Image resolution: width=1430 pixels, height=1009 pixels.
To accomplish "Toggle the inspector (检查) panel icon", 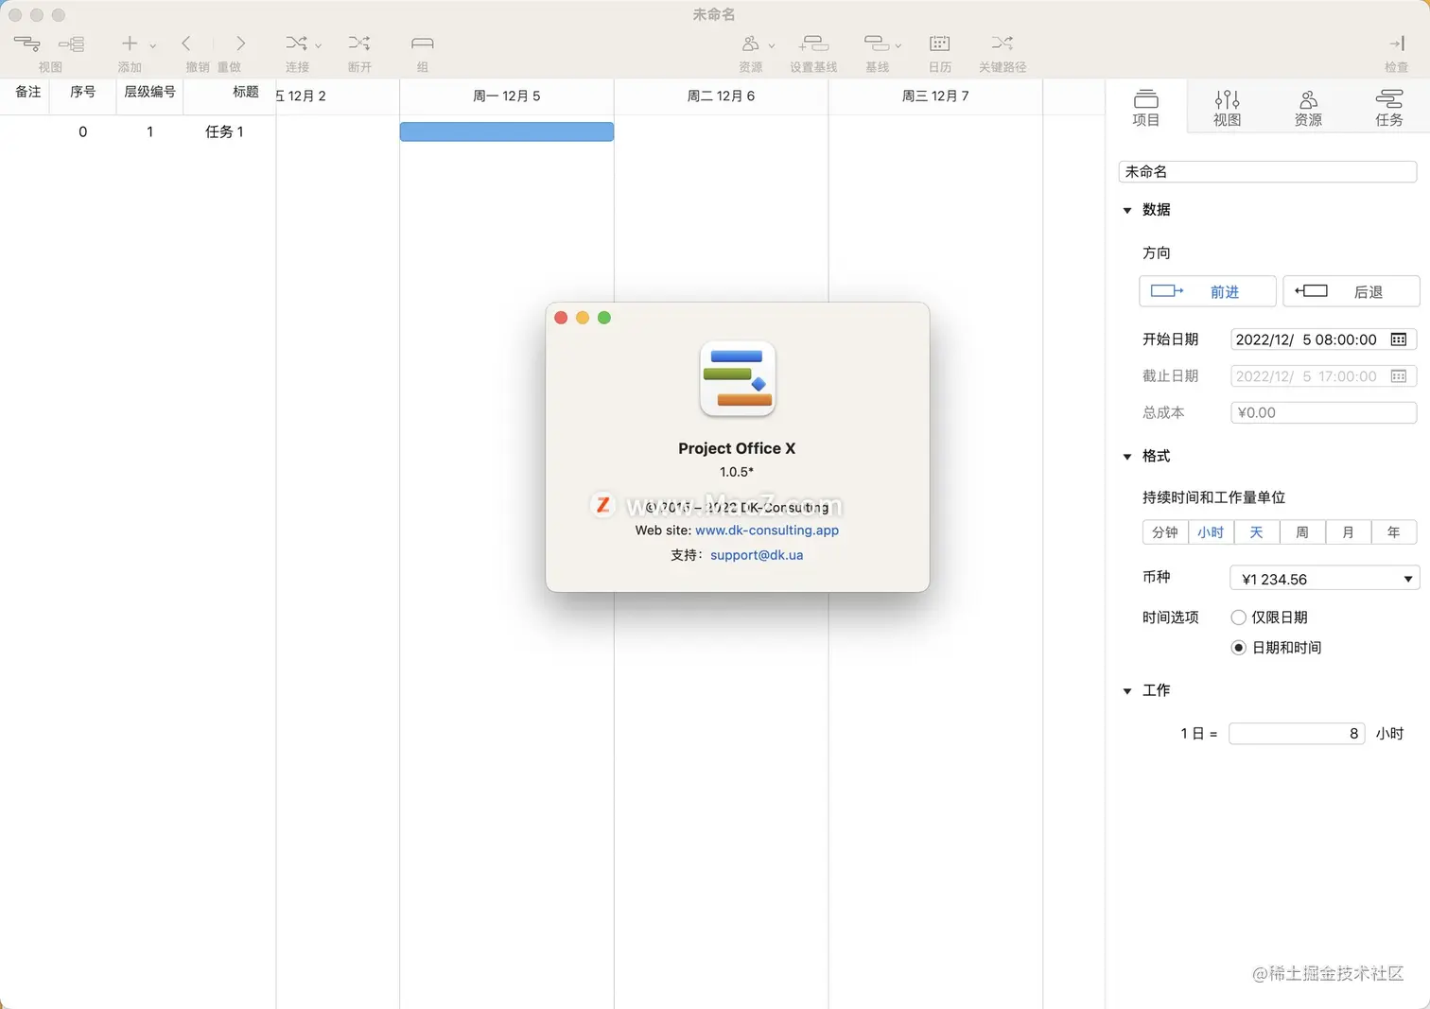I will coord(1396,43).
